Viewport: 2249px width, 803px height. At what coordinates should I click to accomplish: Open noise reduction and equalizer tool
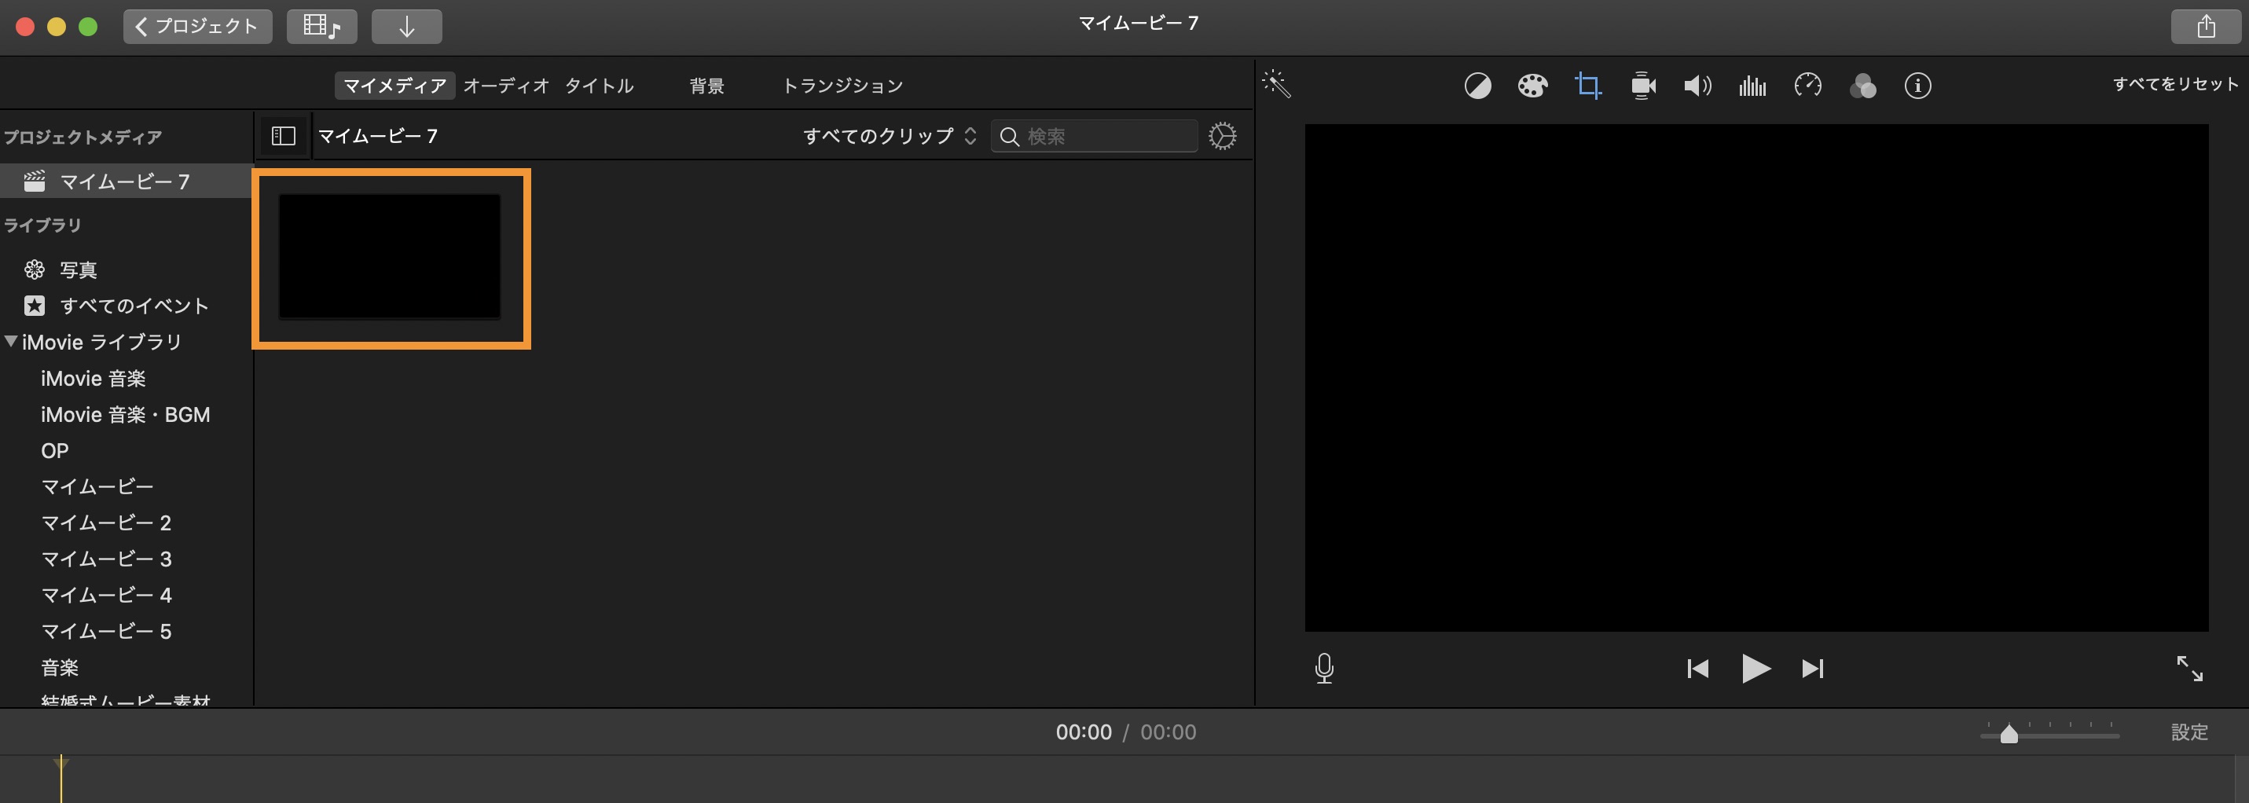[1752, 86]
